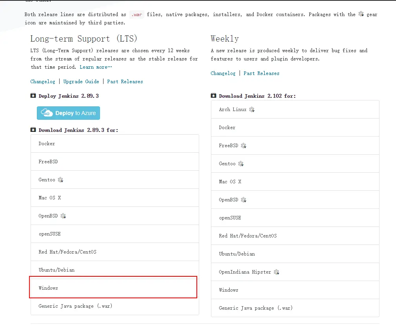Follow the Learn more link
The image size is (396, 325).
coord(96,67)
